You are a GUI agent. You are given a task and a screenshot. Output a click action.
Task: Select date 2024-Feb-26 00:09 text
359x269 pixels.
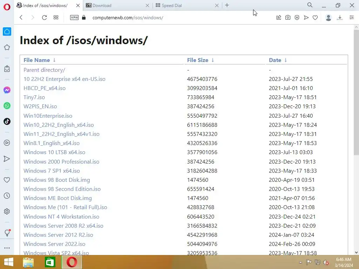point(292,244)
